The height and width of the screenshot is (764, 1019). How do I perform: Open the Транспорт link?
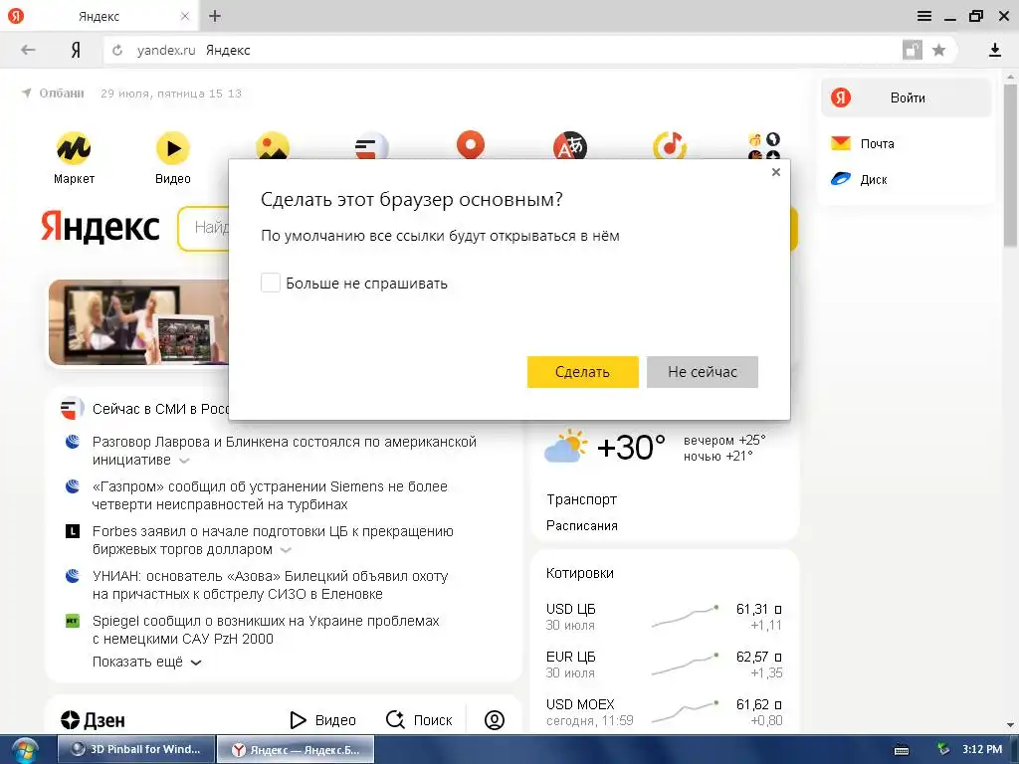[x=581, y=499]
